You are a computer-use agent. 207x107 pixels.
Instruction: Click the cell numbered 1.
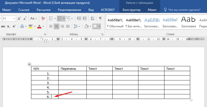coord(45,74)
